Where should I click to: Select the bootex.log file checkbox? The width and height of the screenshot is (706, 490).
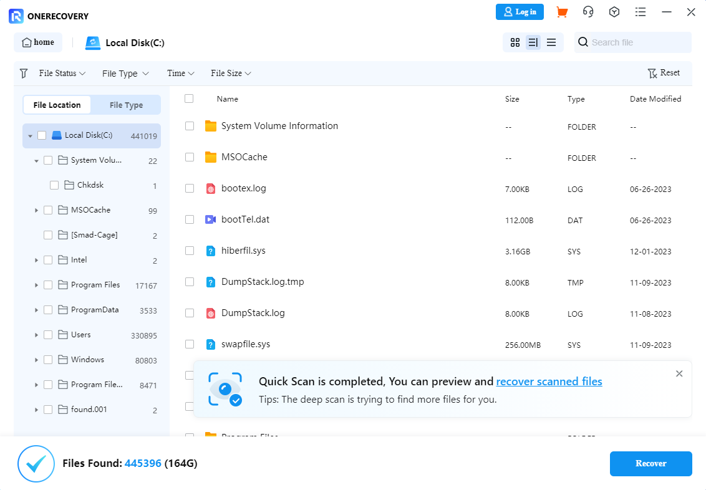click(190, 188)
